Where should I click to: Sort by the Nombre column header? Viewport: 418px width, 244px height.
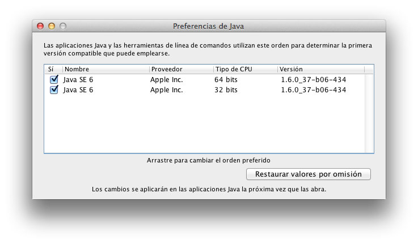pyautogui.click(x=105, y=69)
